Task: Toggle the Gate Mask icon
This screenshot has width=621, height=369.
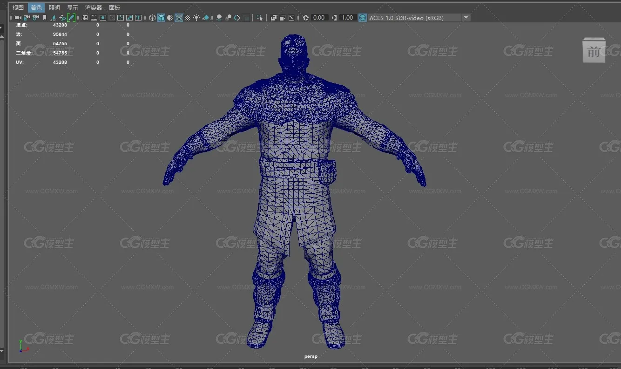Action: [x=112, y=18]
